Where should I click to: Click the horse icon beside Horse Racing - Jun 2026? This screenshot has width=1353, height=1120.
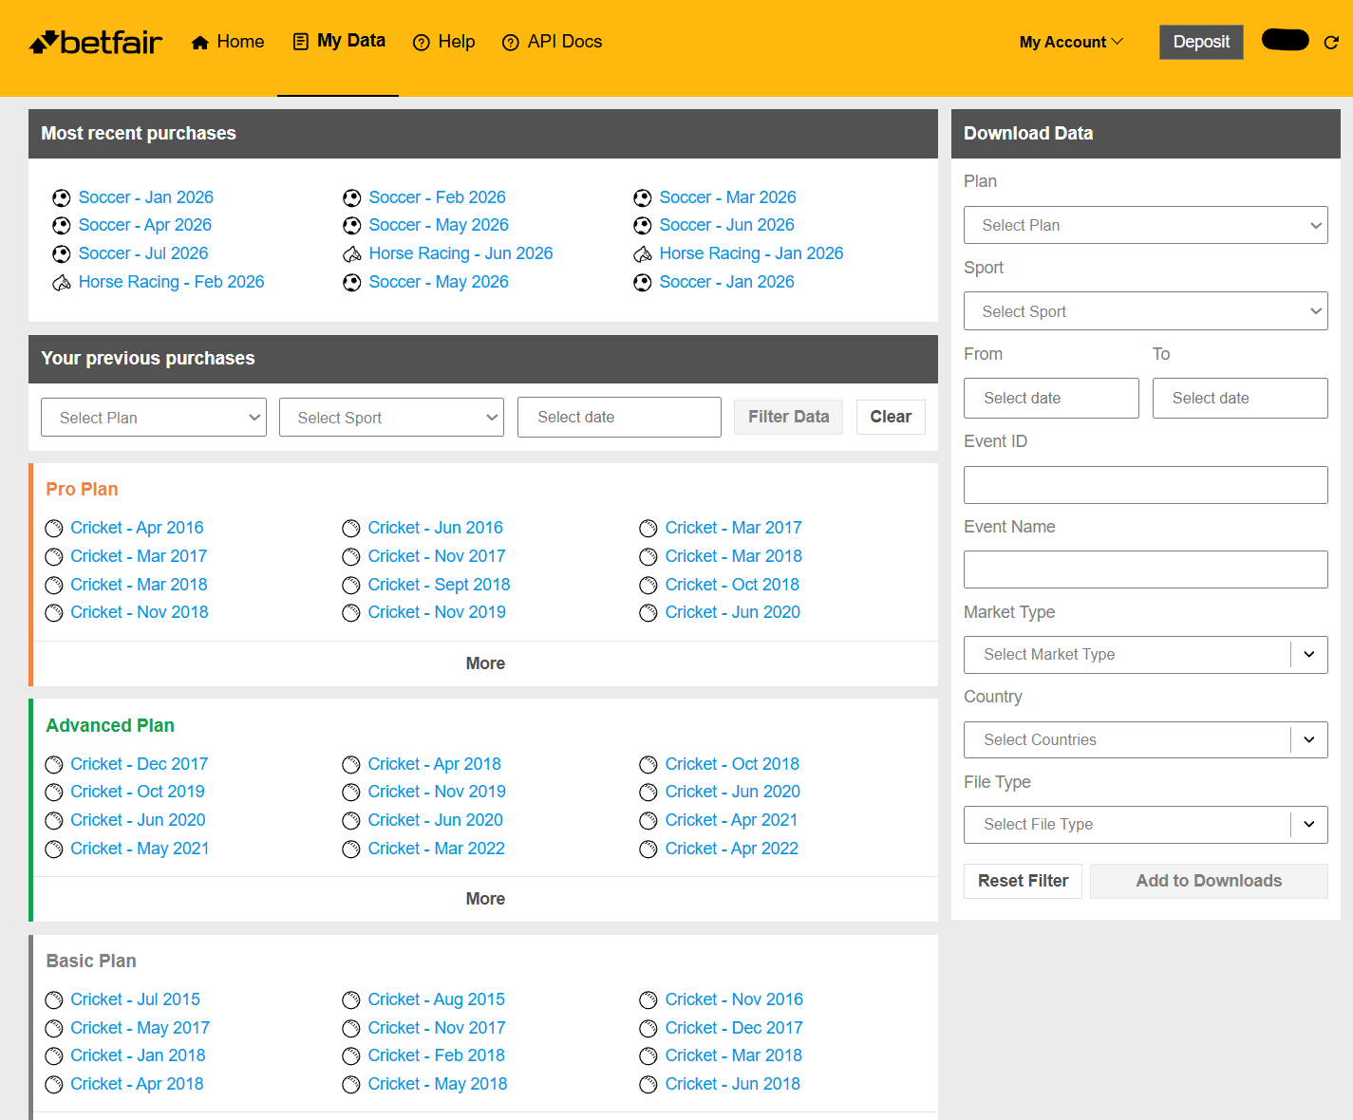click(352, 254)
